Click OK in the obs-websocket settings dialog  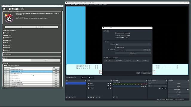138,73
